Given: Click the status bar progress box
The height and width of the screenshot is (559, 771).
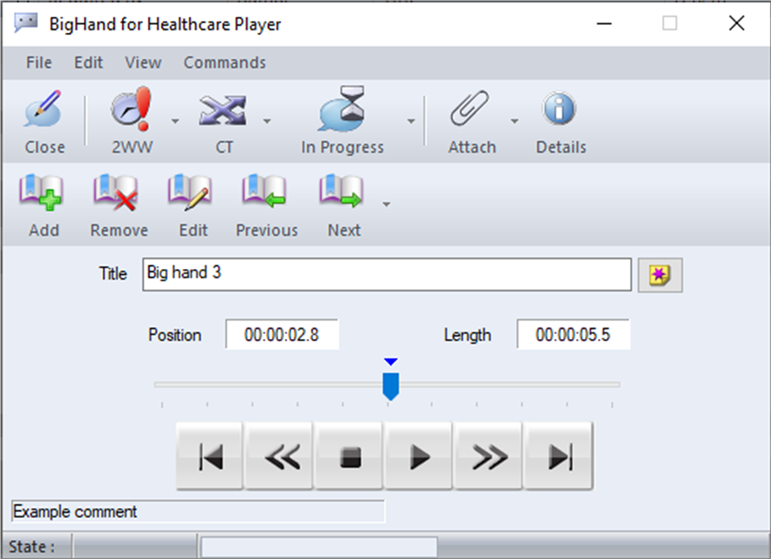Looking at the screenshot, I should 319,547.
